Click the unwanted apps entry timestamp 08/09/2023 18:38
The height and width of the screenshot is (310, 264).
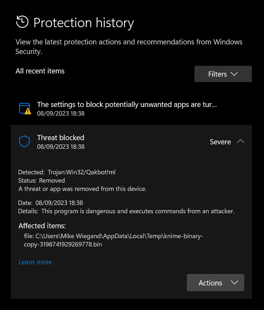61,113
